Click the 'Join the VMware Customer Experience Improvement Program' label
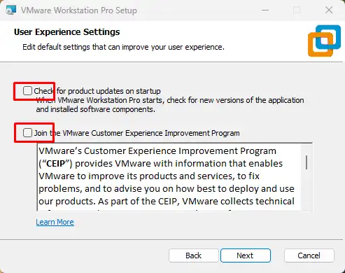This screenshot has height=273, width=345. [x=137, y=133]
